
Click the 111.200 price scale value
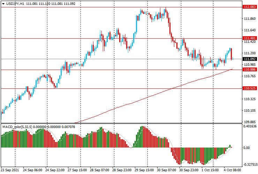click(x=250, y=53)
